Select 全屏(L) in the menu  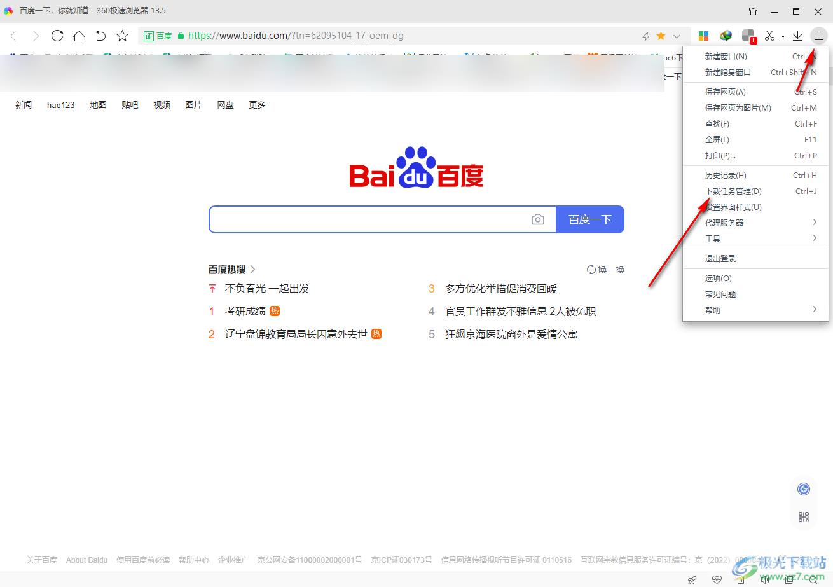(x=757, y=140)
